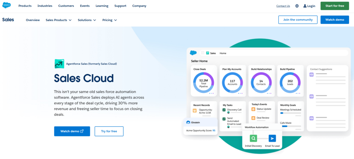Expand the Solutions dropdown menu
Image resolution: width=354 pixels, height=159 pixels.
point(87,20)
